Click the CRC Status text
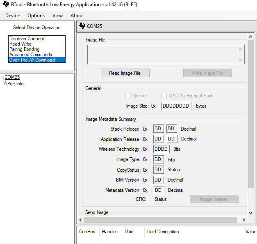Screen dimensions: 257x244 click(x=160, y=199)
